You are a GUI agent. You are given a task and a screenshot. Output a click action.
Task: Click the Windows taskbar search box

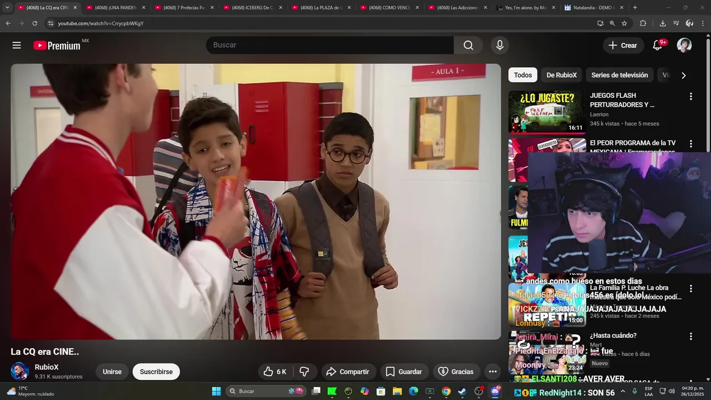tap(267, 391)
